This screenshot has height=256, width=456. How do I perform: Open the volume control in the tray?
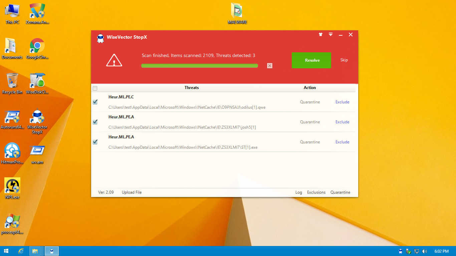coord(425,251)
